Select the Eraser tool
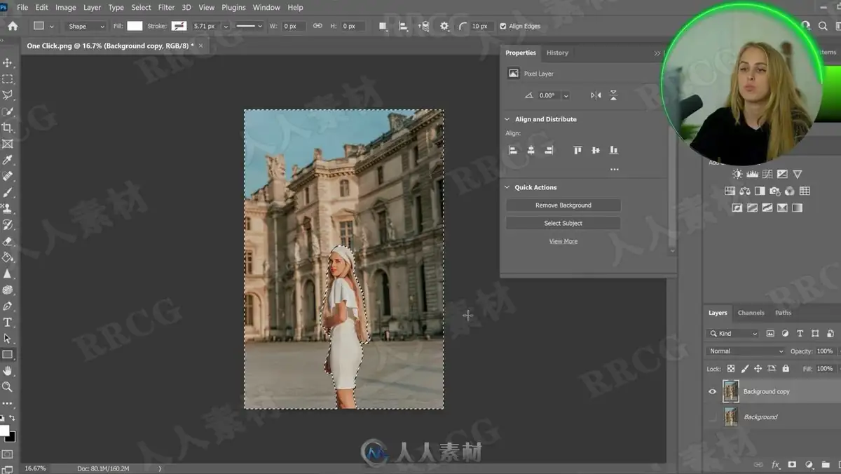This screenshot has width=841, height=474. [x=8, y=241]
